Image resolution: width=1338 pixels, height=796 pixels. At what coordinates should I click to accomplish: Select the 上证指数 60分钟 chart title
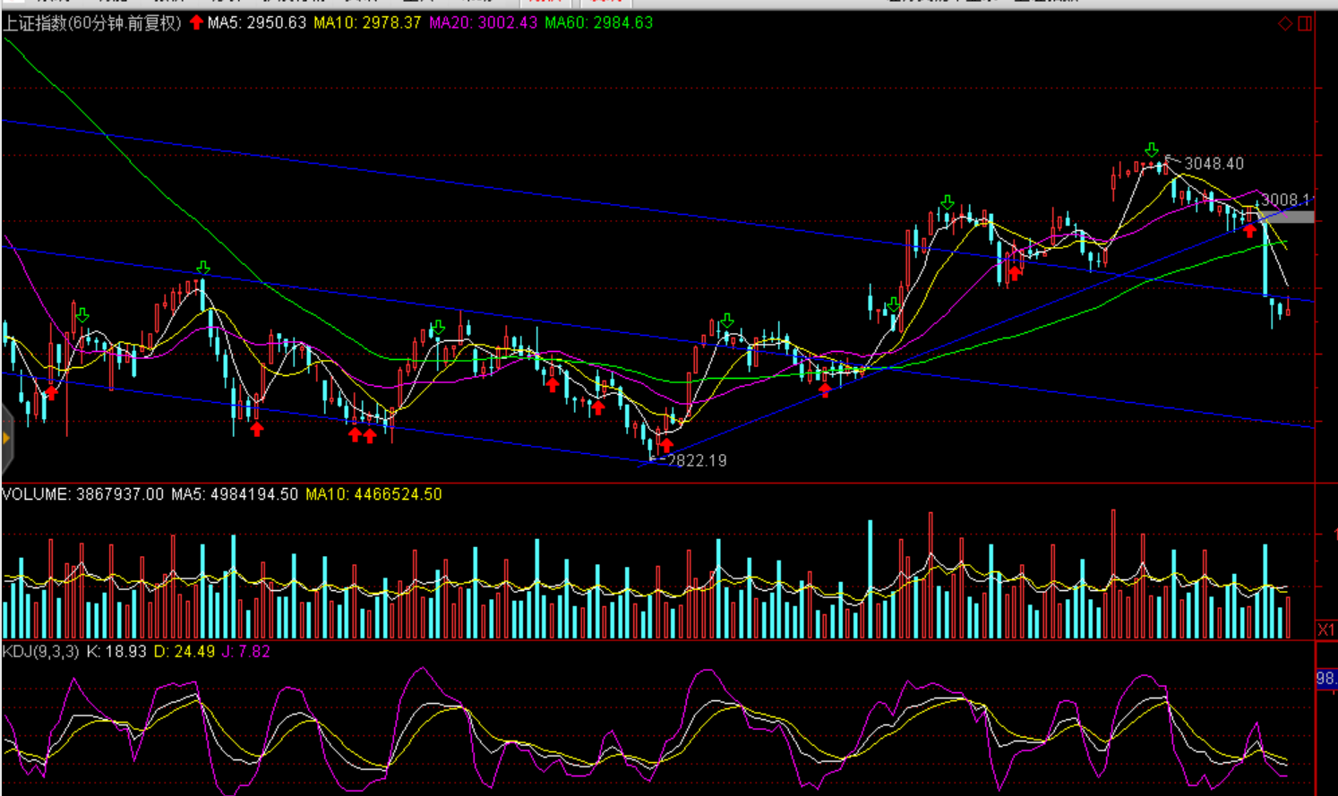(91, 22)
